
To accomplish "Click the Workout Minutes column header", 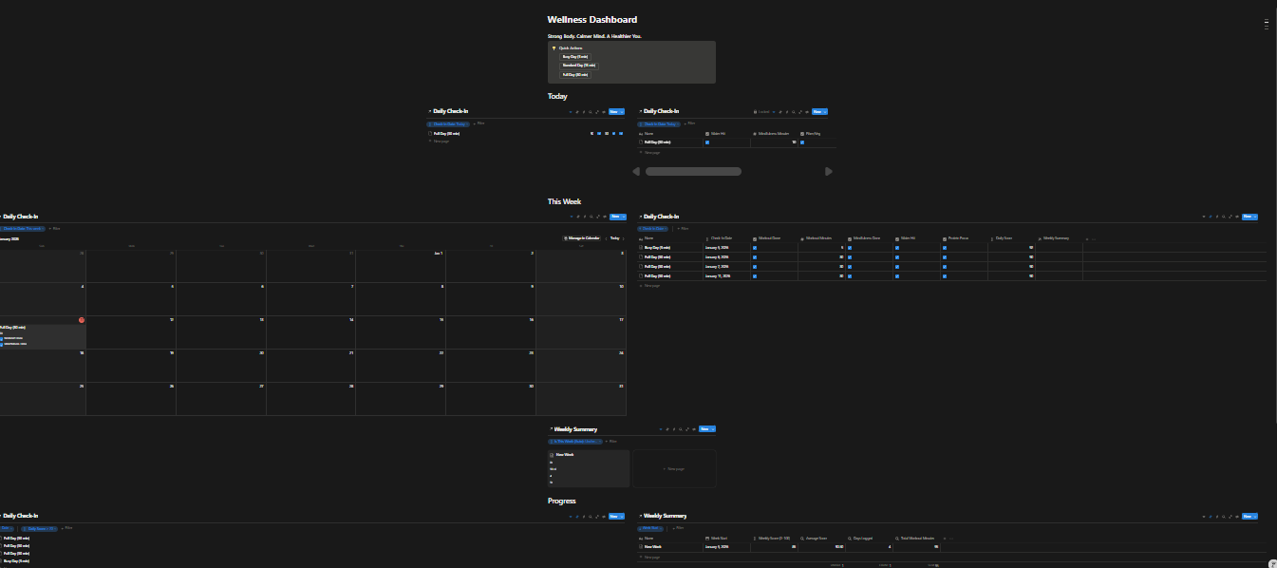I will click(x=817, y=238).
